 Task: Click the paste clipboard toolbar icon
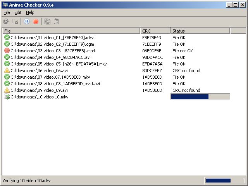coord(56,21)
